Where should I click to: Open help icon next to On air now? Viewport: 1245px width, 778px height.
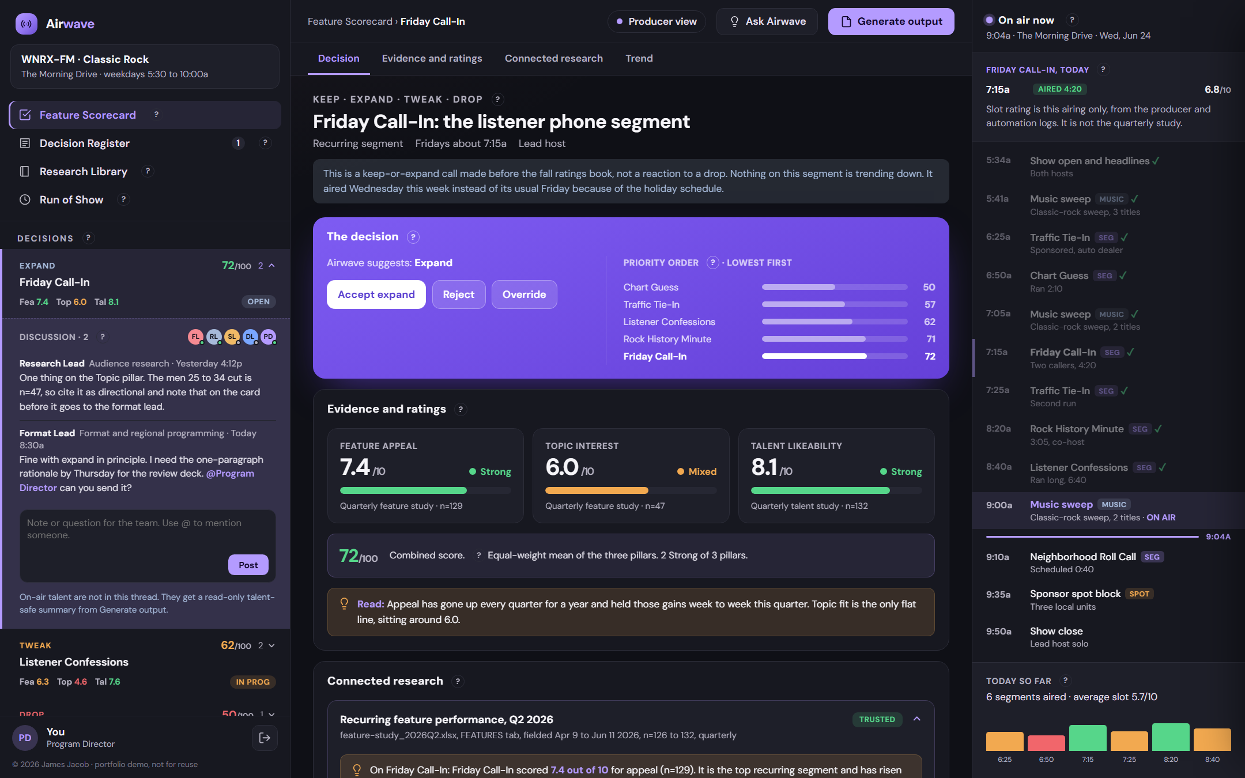(1072, 20)
